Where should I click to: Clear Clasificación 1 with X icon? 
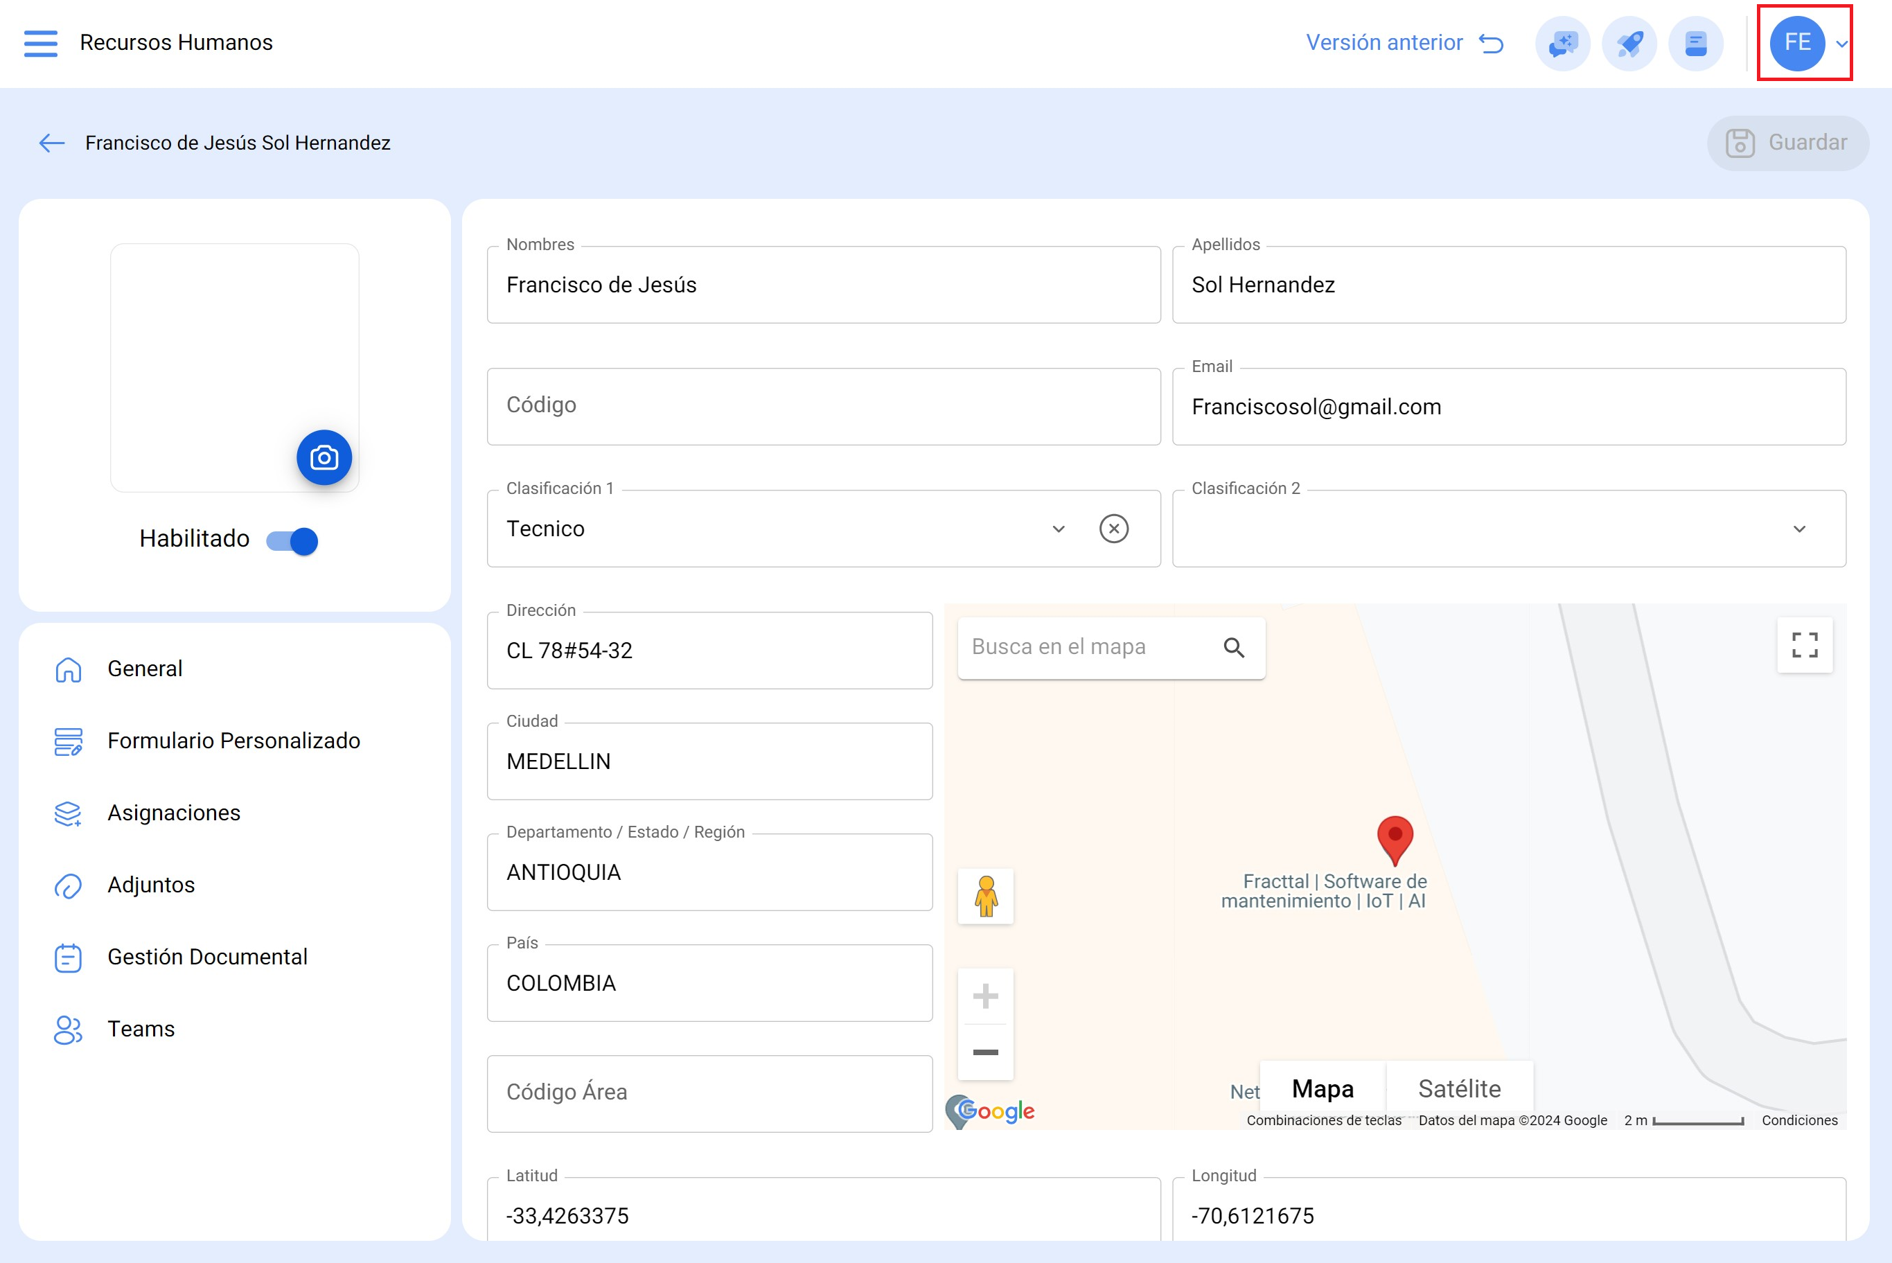[1113, 529]
